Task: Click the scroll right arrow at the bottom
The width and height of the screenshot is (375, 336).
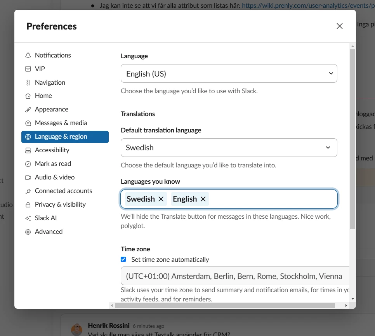Action: click(346, 305)
